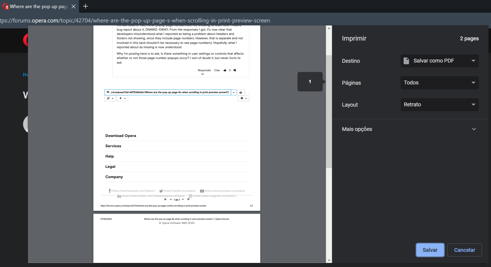Image resolution: width=491 pixels, height=267 pixels.
Task: Click the preview scrollbar up arrow
Action: [329, 28]
